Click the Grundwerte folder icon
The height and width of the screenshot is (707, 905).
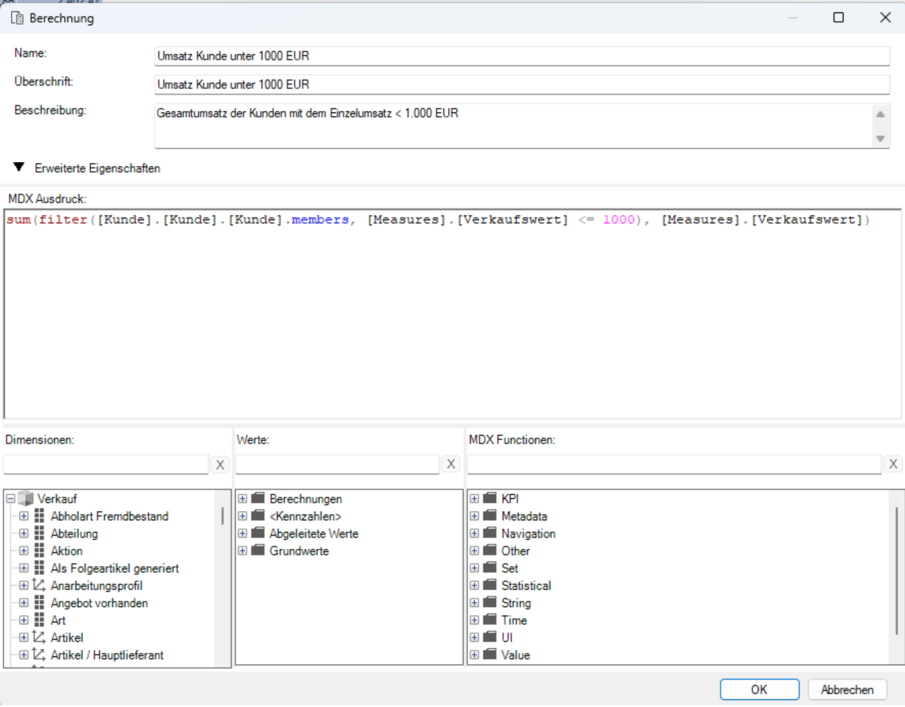pos(258,550)
